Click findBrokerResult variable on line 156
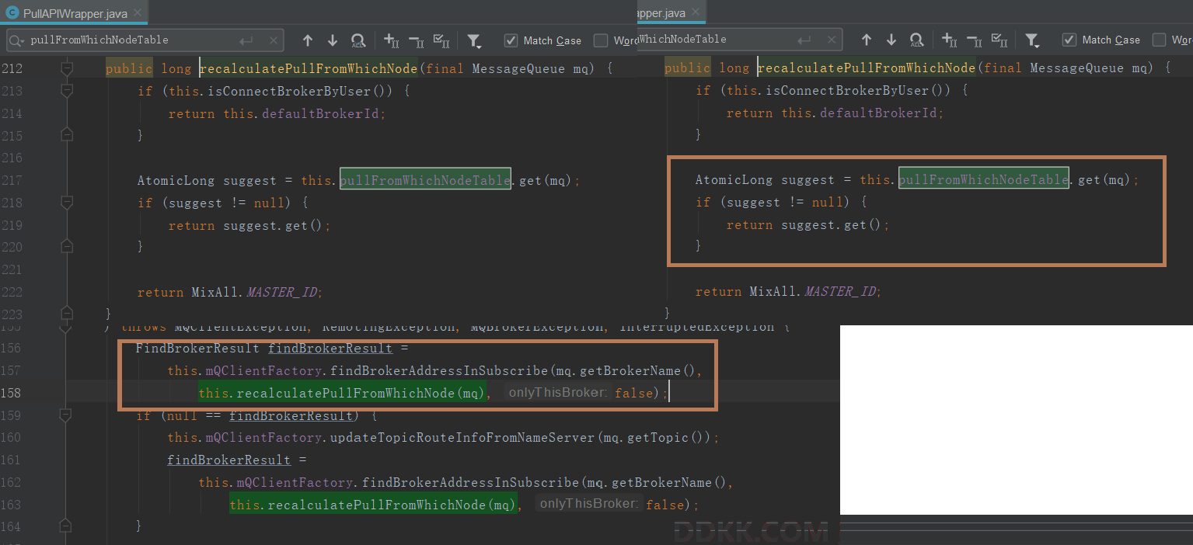 click(330, 348)
